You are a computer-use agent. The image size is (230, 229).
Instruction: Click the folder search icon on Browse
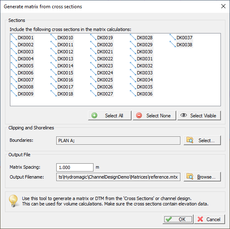point(190,177)
